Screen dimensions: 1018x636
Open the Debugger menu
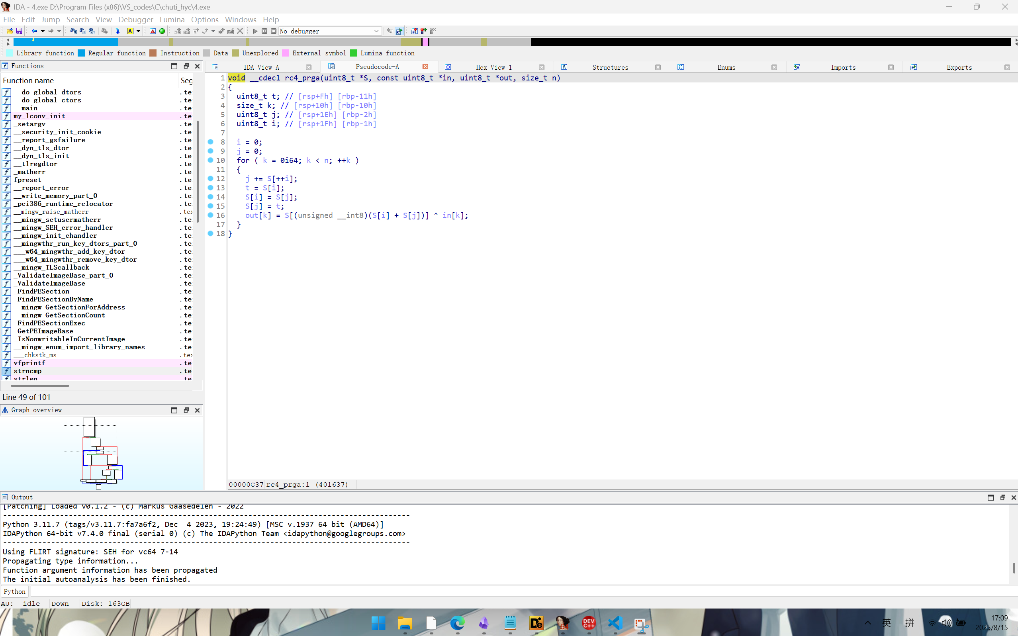(x=135, y=20)
